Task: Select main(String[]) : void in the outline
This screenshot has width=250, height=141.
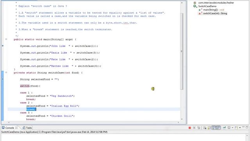Action: (214, 10)
